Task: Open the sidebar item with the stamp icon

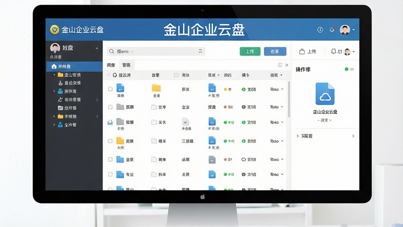Action: (69, 83)
